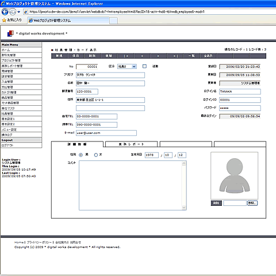Viewport: 276px width, 276px height.
Task: Click the browser Forward arrow button
Action: click(13, 12)
